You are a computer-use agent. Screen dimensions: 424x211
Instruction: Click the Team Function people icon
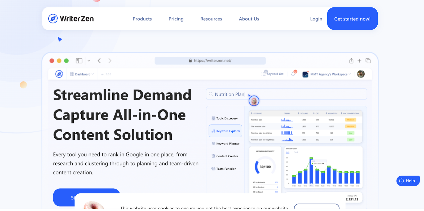coord(213,169)
